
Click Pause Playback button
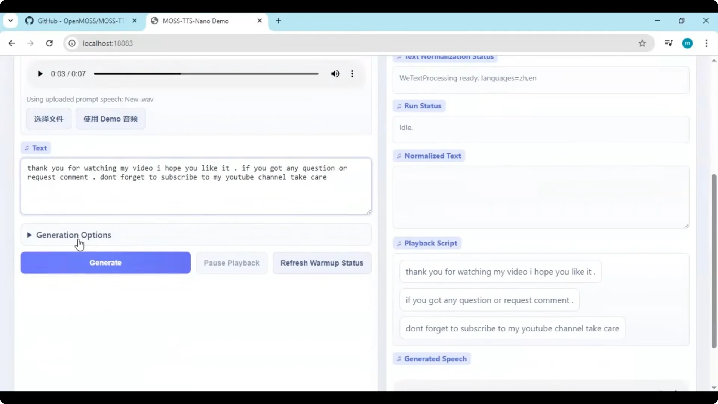[231, 263]
